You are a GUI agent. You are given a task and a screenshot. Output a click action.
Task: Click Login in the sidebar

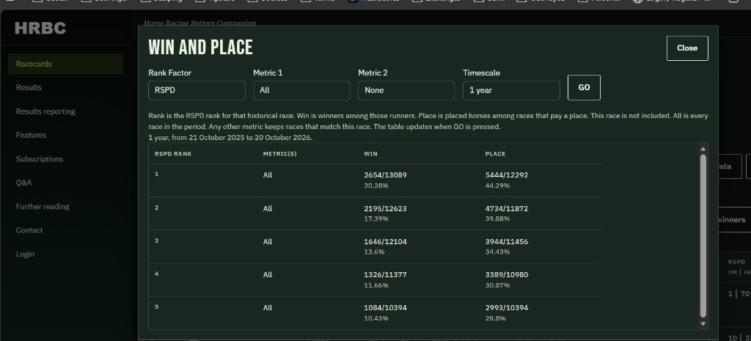pyautogui.click(x=25, y=254)
